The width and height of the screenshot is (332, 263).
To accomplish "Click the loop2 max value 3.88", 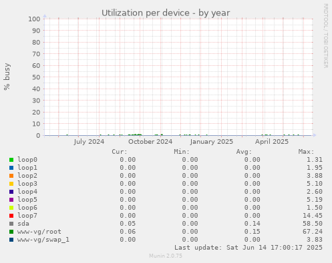I will click(315, 176).
